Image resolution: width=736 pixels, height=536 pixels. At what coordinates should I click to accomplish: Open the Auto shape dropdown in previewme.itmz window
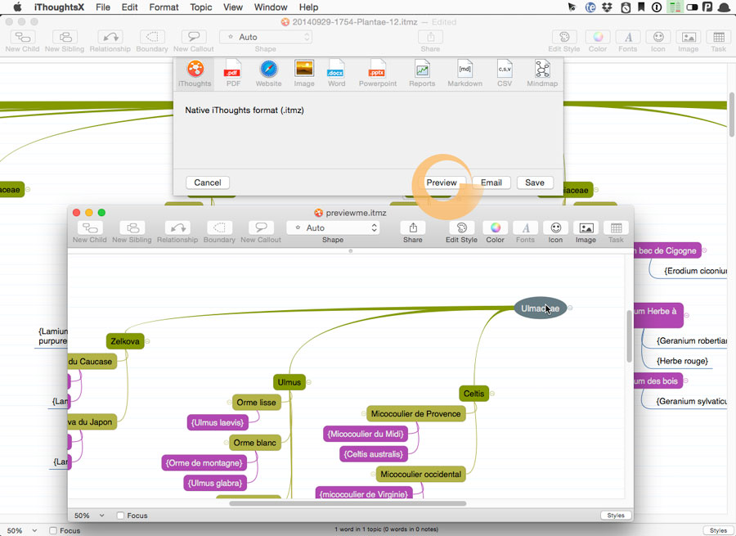point(332,227)
